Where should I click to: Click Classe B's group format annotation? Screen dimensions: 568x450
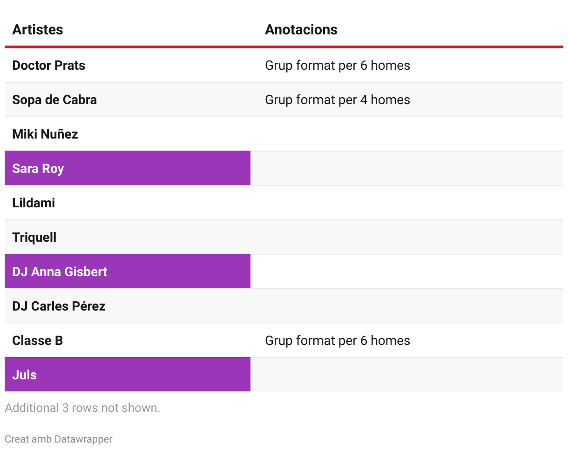[338, 341]
